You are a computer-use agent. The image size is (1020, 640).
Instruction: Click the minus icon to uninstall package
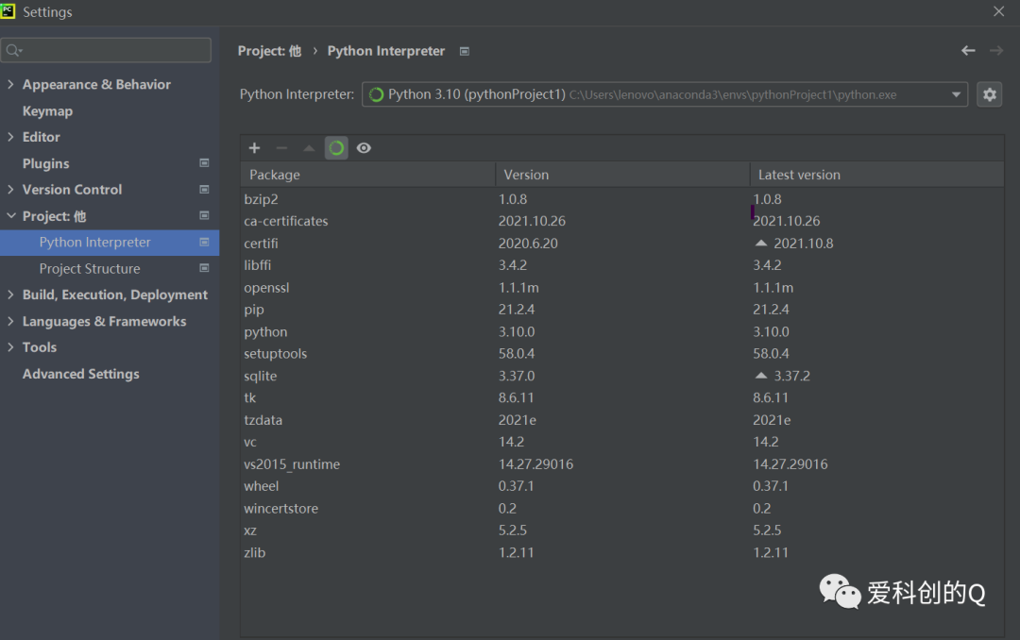point(281,148)
